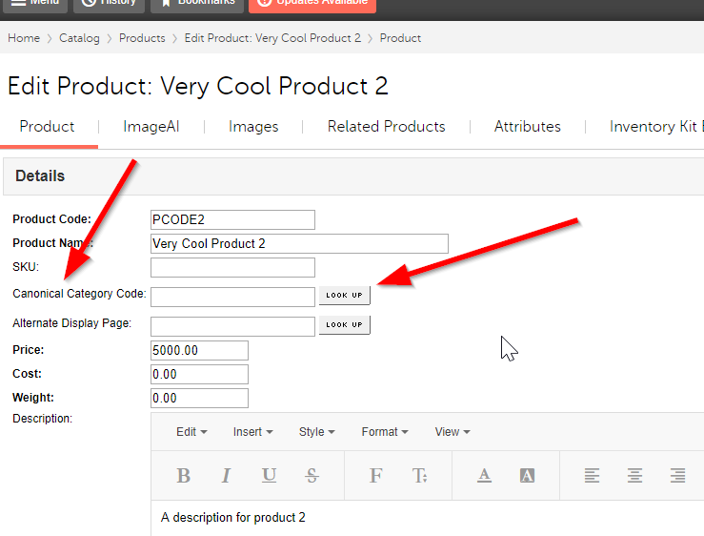Expand the Edit dropdown in editor
The height and width of the screenshot is (536, 704).
tap(191, 432)
